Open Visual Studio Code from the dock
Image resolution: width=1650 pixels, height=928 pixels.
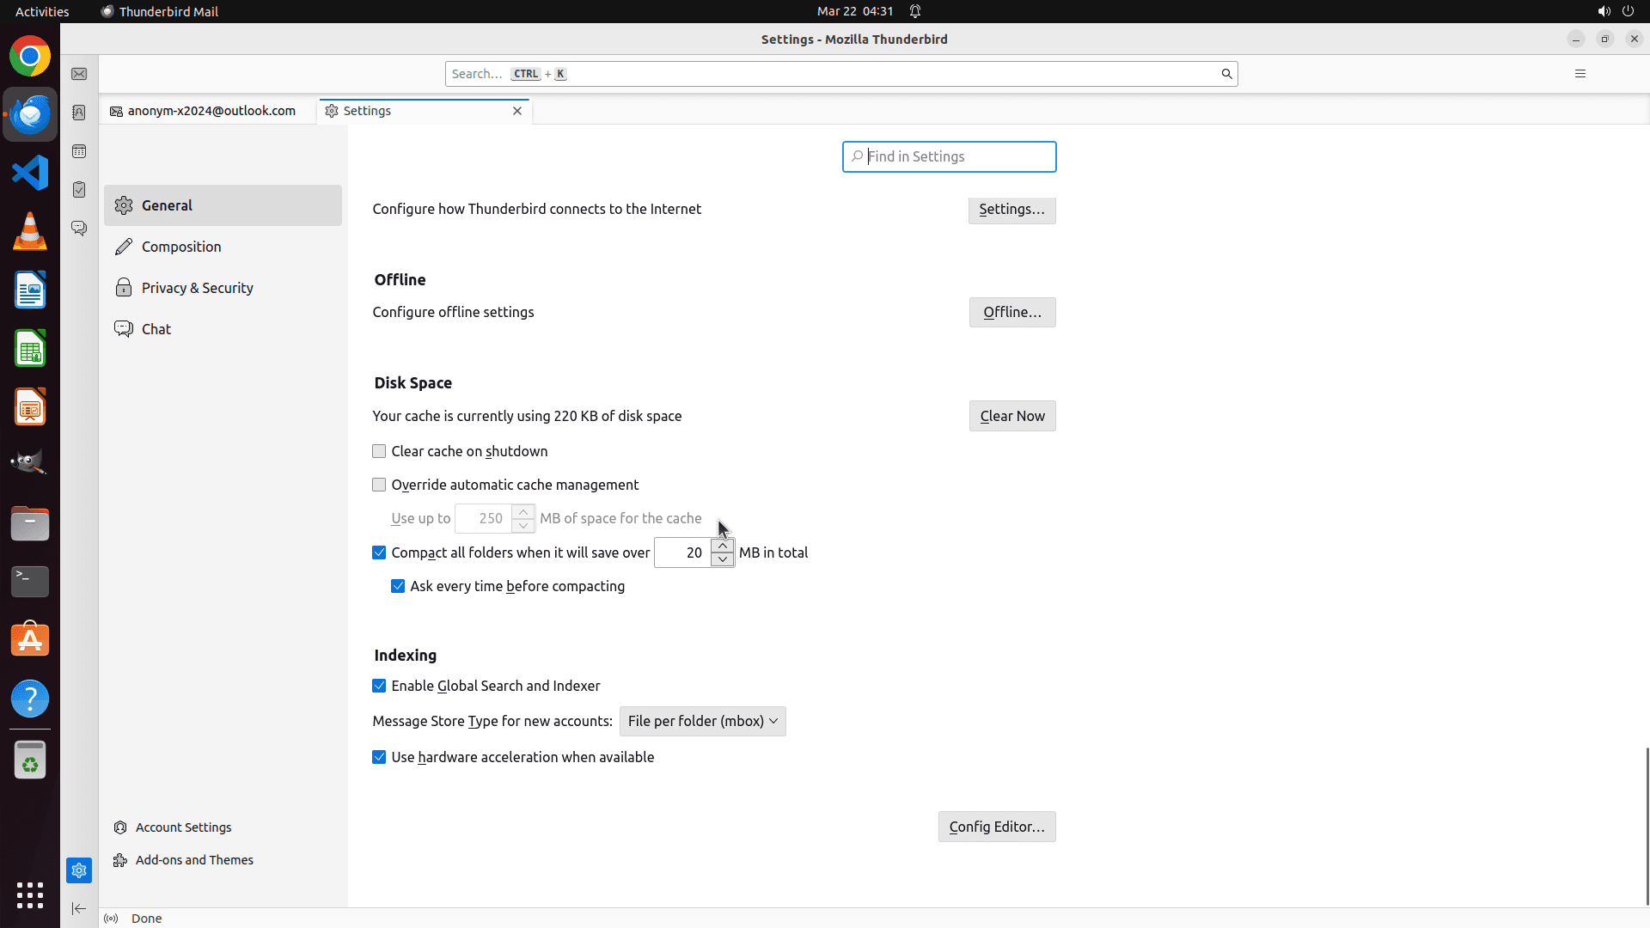pyautogui.click(x=30, y=173)
